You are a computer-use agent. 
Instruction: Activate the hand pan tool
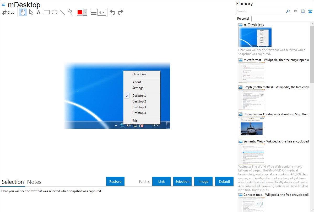[x=23, y=12]
